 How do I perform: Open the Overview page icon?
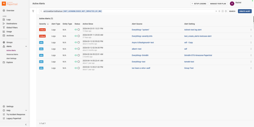click(4, 11)
